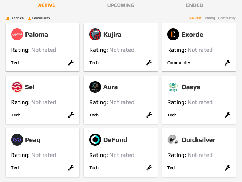Image resolution: width=242 pixels, height=182 pixels.
Task: Click the Sei red wave logo
Action: click(17, 87)
